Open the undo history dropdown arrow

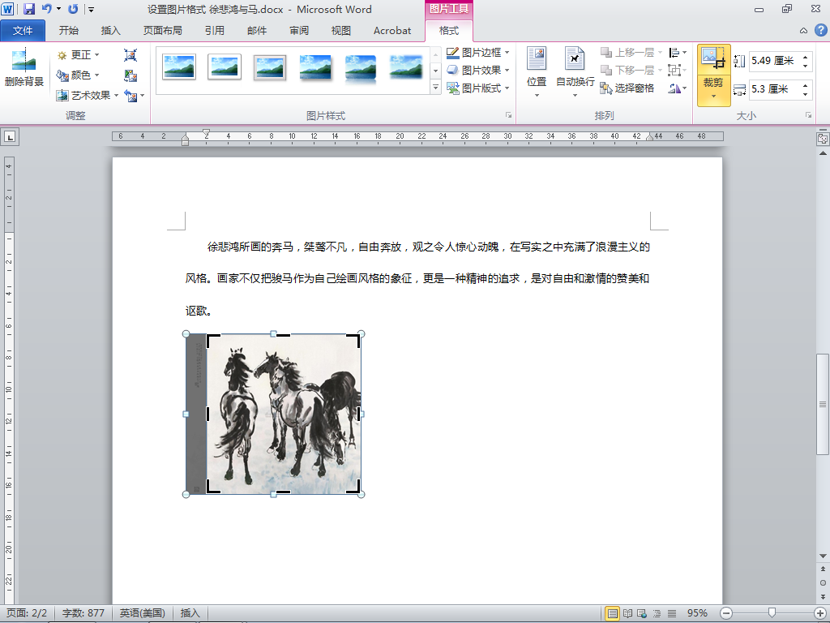(x=58, y=9)
